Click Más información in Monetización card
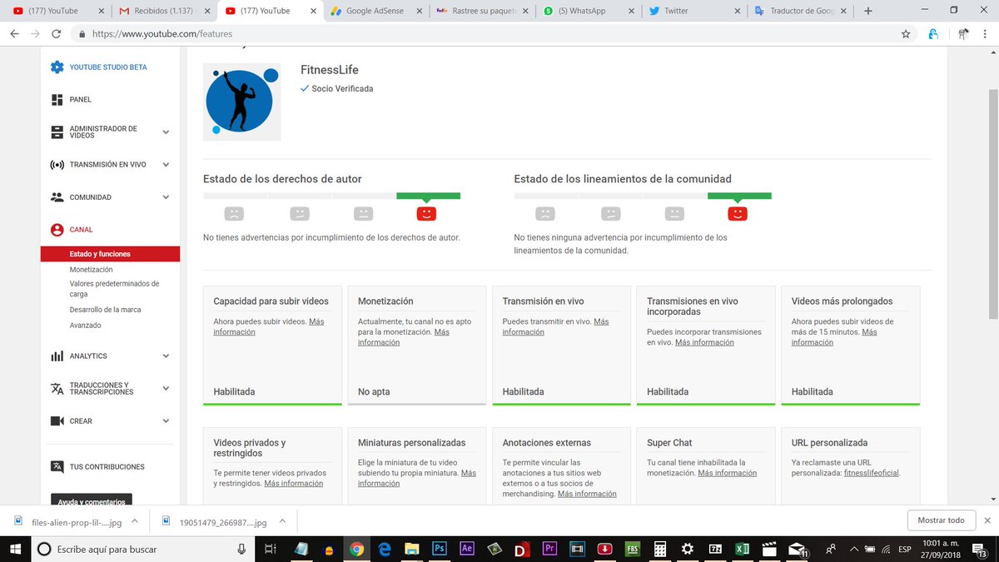This screenshot has height=562, width=999. coord(403,337)
